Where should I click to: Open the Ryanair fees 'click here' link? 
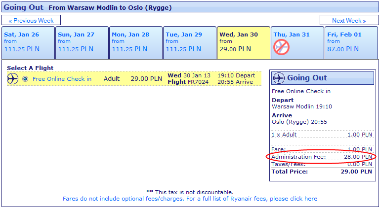click(x=304, y=199)
